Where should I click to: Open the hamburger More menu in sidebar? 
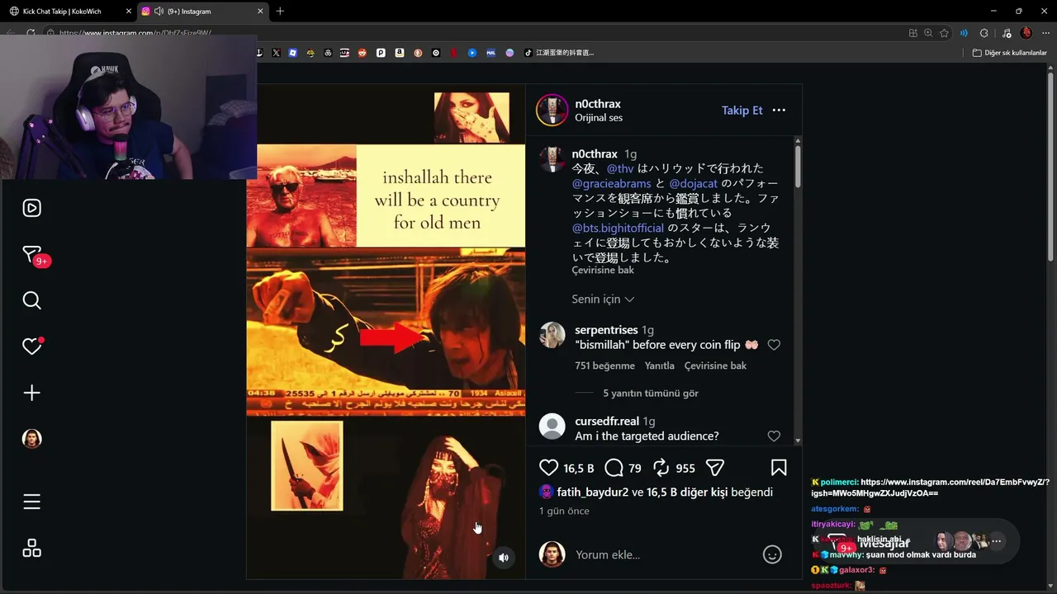pos(31,502)
